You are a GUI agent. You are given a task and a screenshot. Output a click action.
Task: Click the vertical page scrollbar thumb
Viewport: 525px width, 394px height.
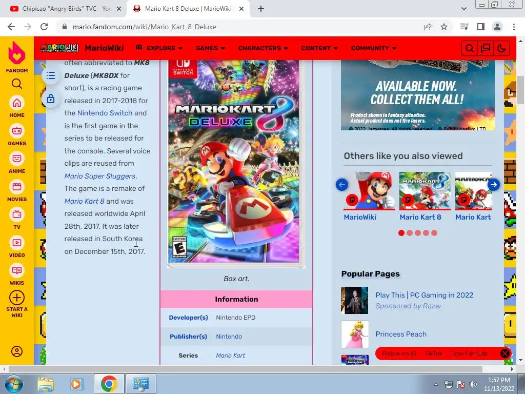pos(520,90)
